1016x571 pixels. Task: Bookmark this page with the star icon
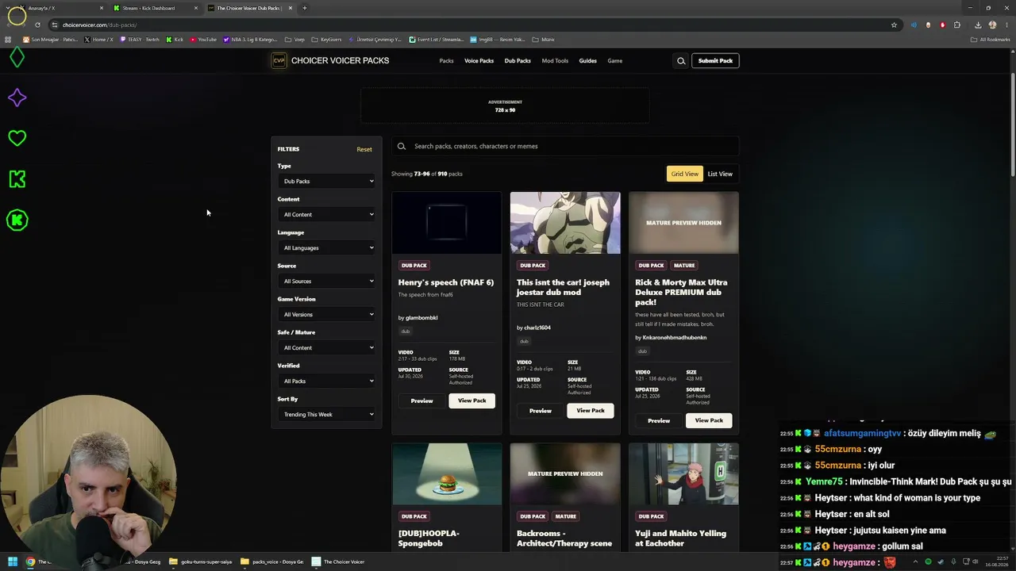[894, 25]
